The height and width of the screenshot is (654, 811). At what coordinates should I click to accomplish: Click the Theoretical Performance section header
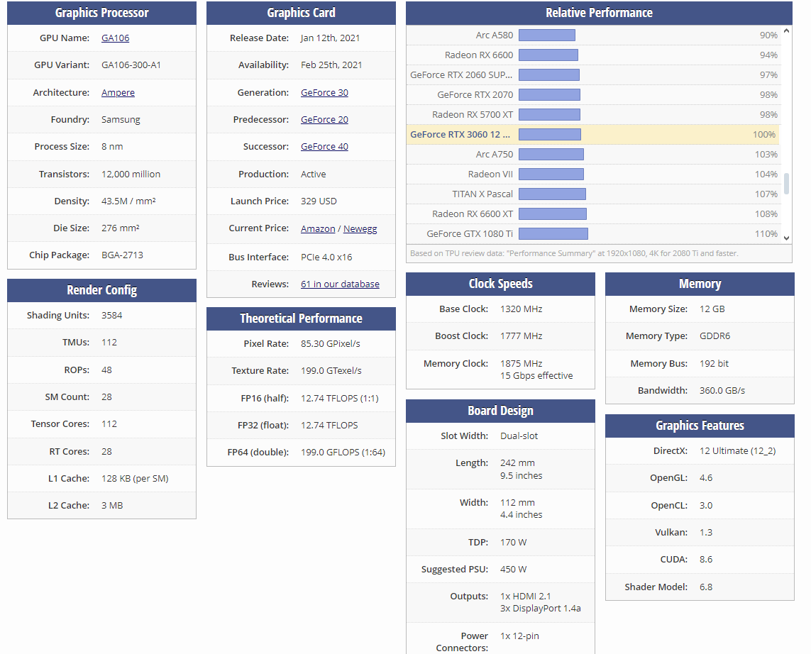[x=301, y=318]
